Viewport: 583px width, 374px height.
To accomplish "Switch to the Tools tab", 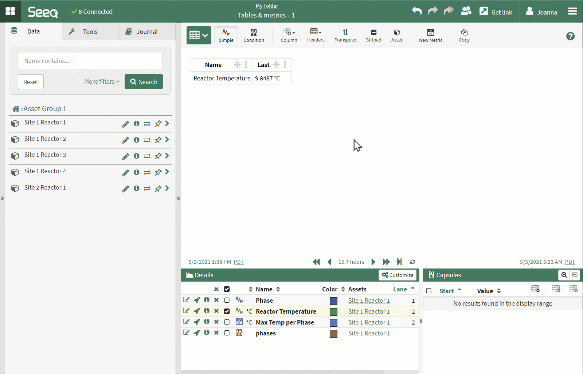I will [x=90, y=32].
